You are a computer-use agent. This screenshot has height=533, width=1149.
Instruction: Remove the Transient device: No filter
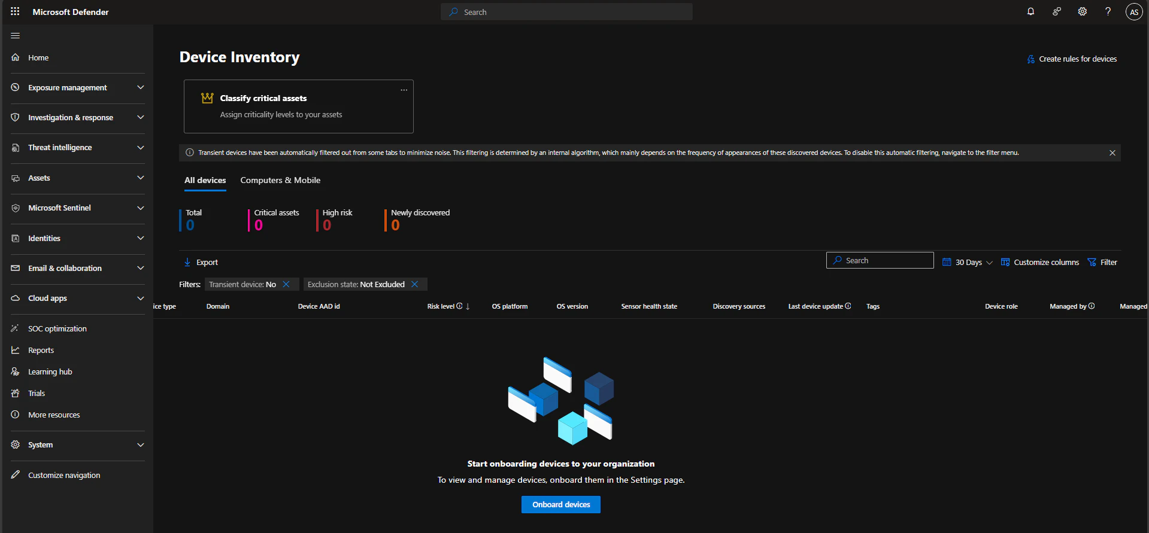tap(286, 284)
